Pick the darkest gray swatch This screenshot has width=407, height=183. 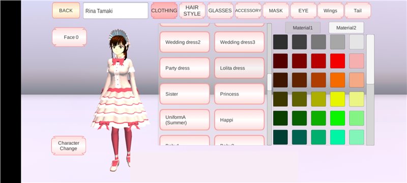point(280,42)
